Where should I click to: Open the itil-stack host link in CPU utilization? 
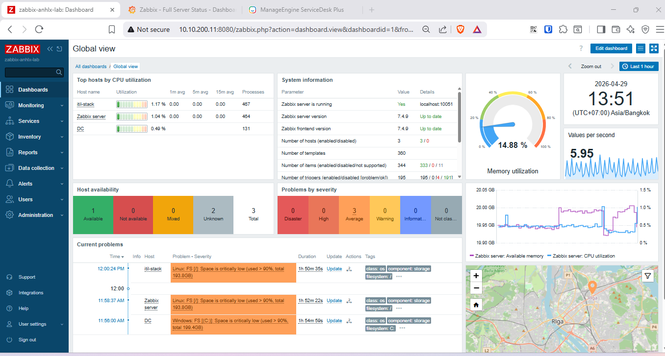pos(85,104)
